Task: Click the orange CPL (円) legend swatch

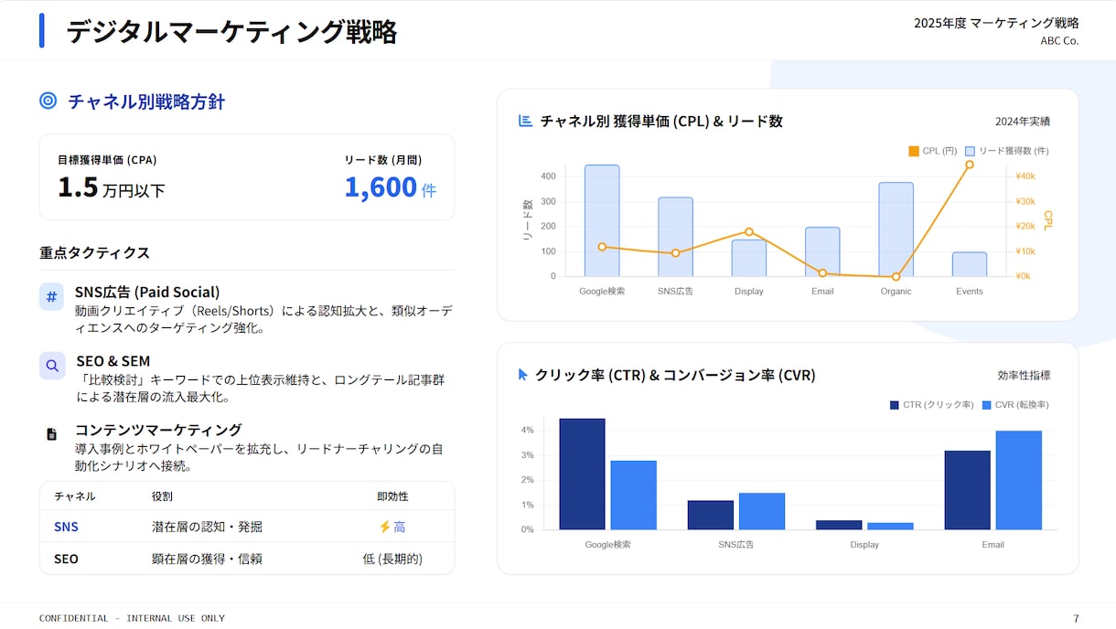Action: 913,151
